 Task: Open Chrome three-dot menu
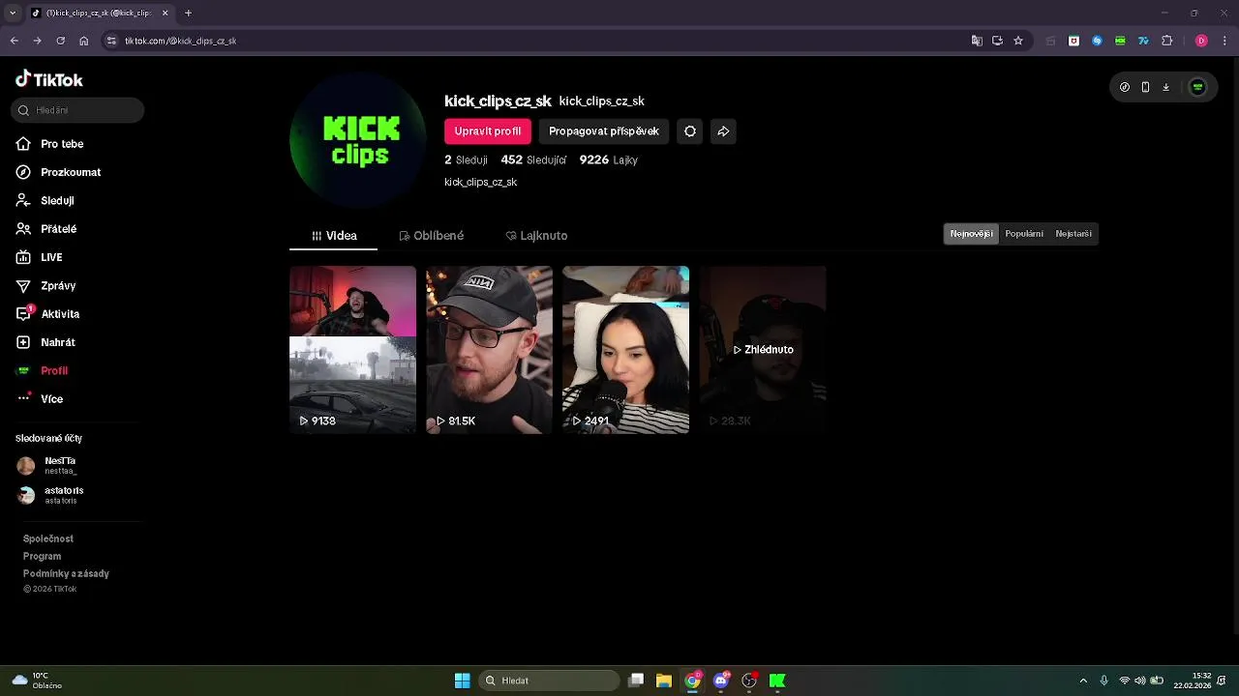(1224, 41)
